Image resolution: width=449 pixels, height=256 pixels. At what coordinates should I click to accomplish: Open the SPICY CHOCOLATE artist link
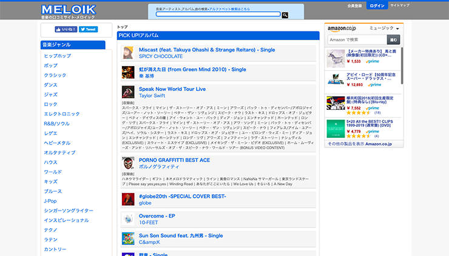click(x=161, y=56)
